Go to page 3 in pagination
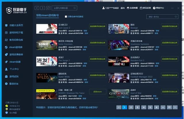The height and width of the screenshot is (119, 184). (137, 107)
